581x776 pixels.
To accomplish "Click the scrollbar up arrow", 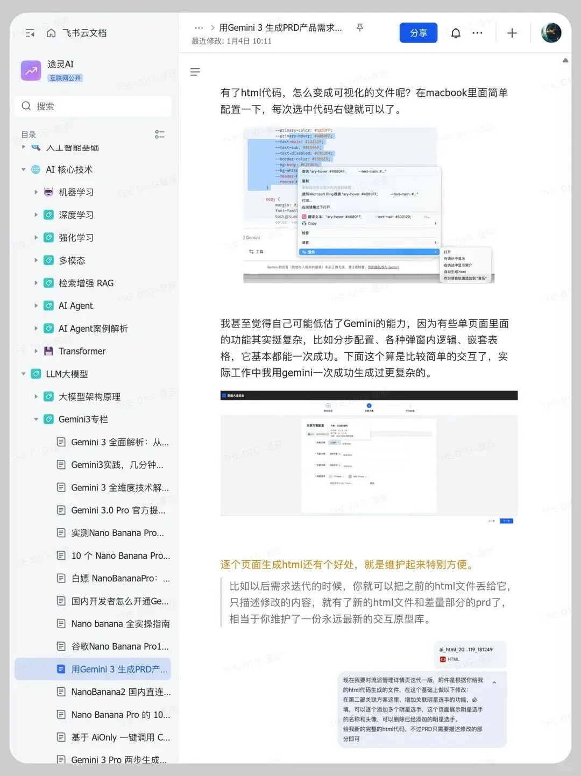I will (x=565, y=60).
